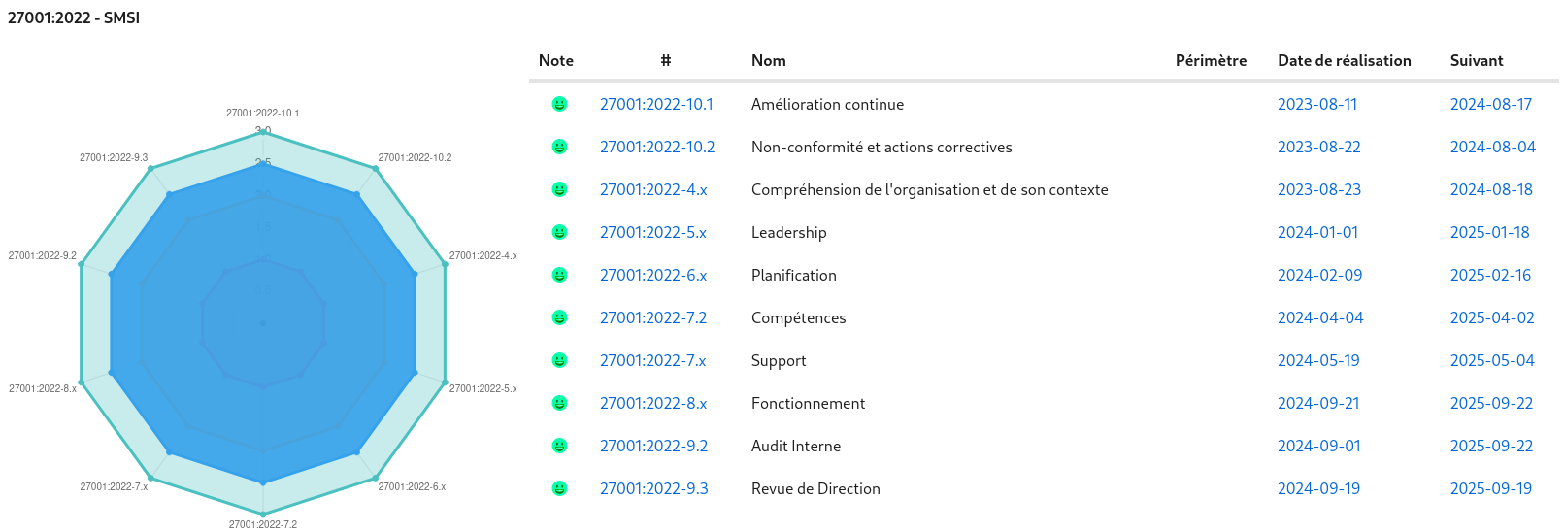Click the green smiley beside Audit Interne
The height and width of the screenshot is (532, 1564).
[x=559, y=446]
